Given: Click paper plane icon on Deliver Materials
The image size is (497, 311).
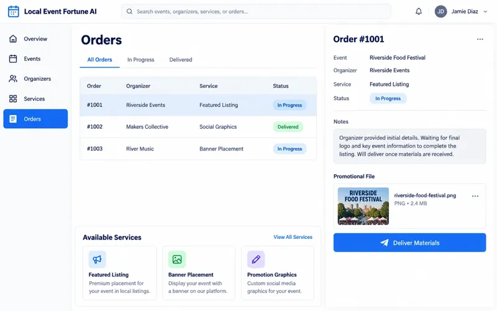Looking at the screenshot, I should [x=385, y=243].
